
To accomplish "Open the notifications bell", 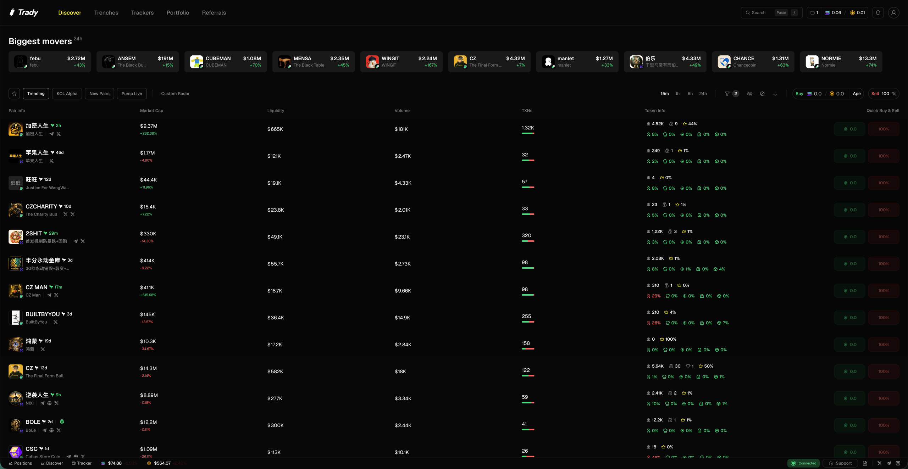I will [878, 13].
